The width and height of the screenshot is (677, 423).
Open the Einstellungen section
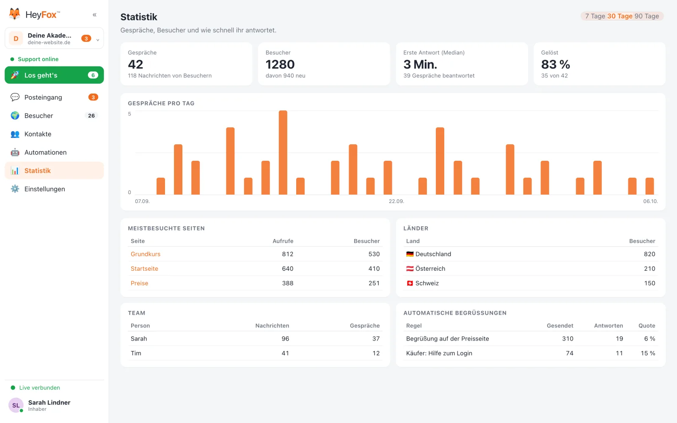coord(54,189)
